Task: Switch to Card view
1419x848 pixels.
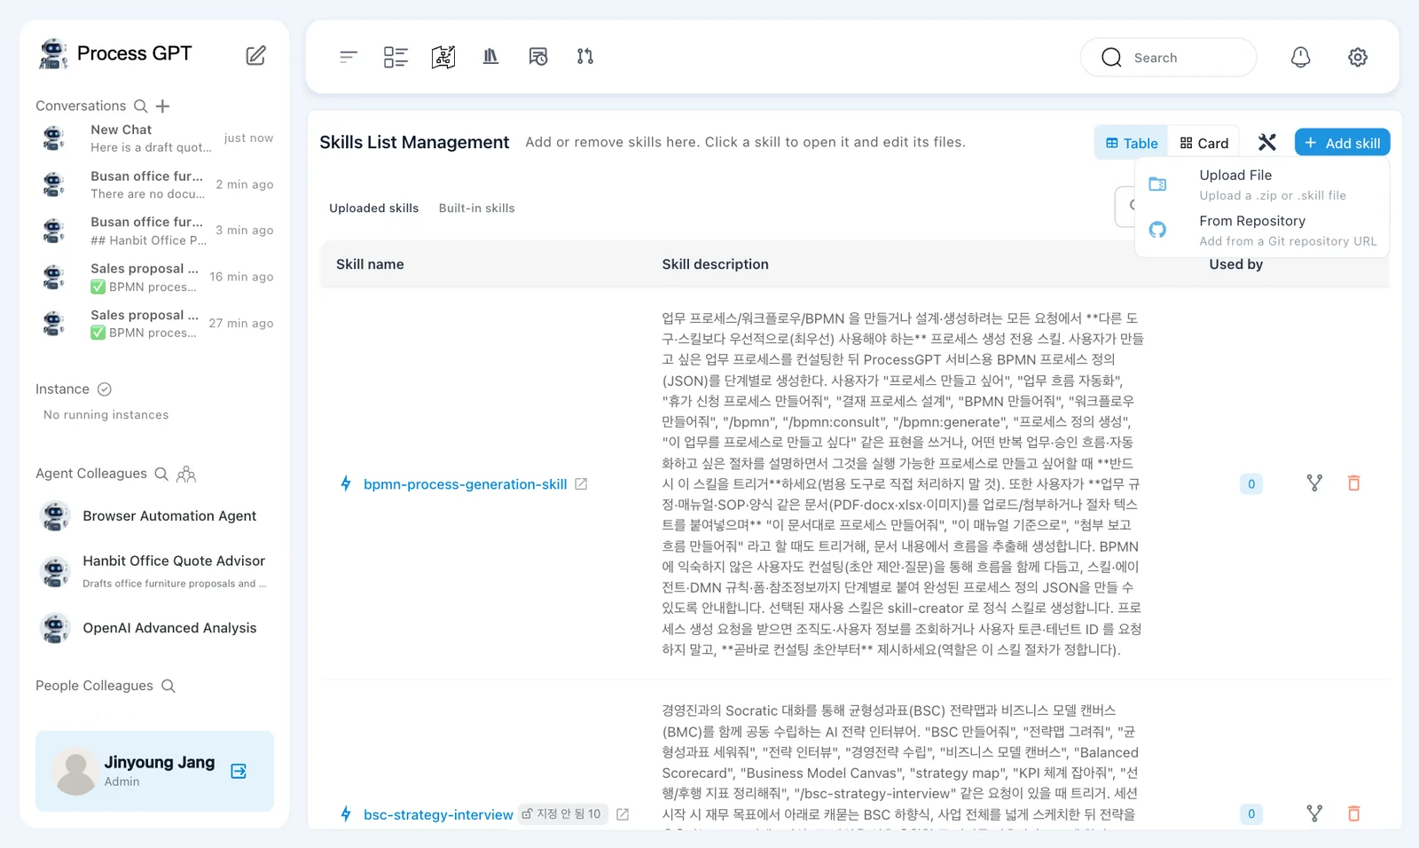Action: [x=1204, y=143]
